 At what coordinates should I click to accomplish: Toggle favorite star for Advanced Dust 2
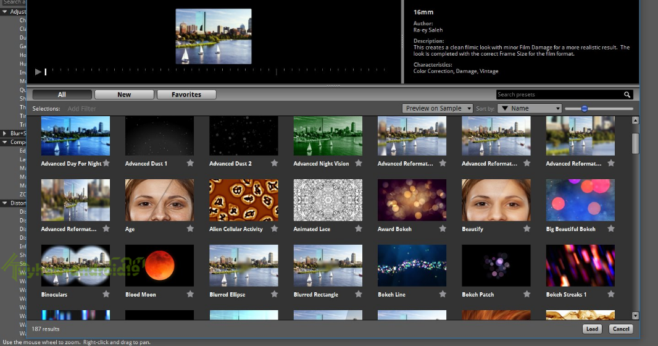(275, 163)
